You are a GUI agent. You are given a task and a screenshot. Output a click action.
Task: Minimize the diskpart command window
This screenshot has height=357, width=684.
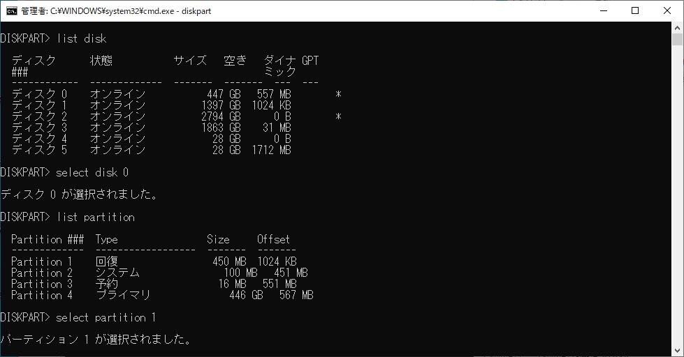pyautogui.click(x=603, y=10)
